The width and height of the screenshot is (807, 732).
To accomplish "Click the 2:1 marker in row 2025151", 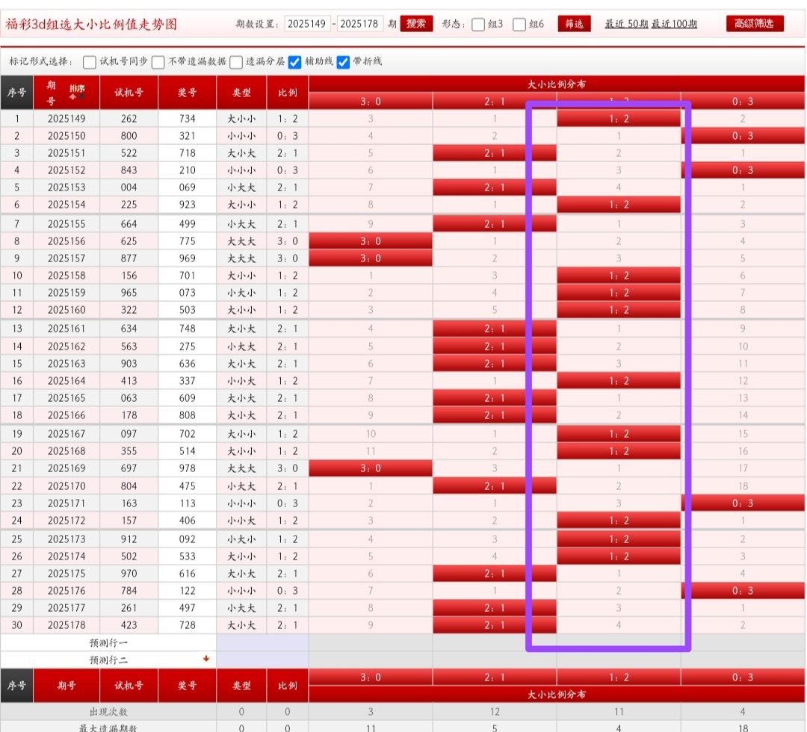I will point(495,153).
